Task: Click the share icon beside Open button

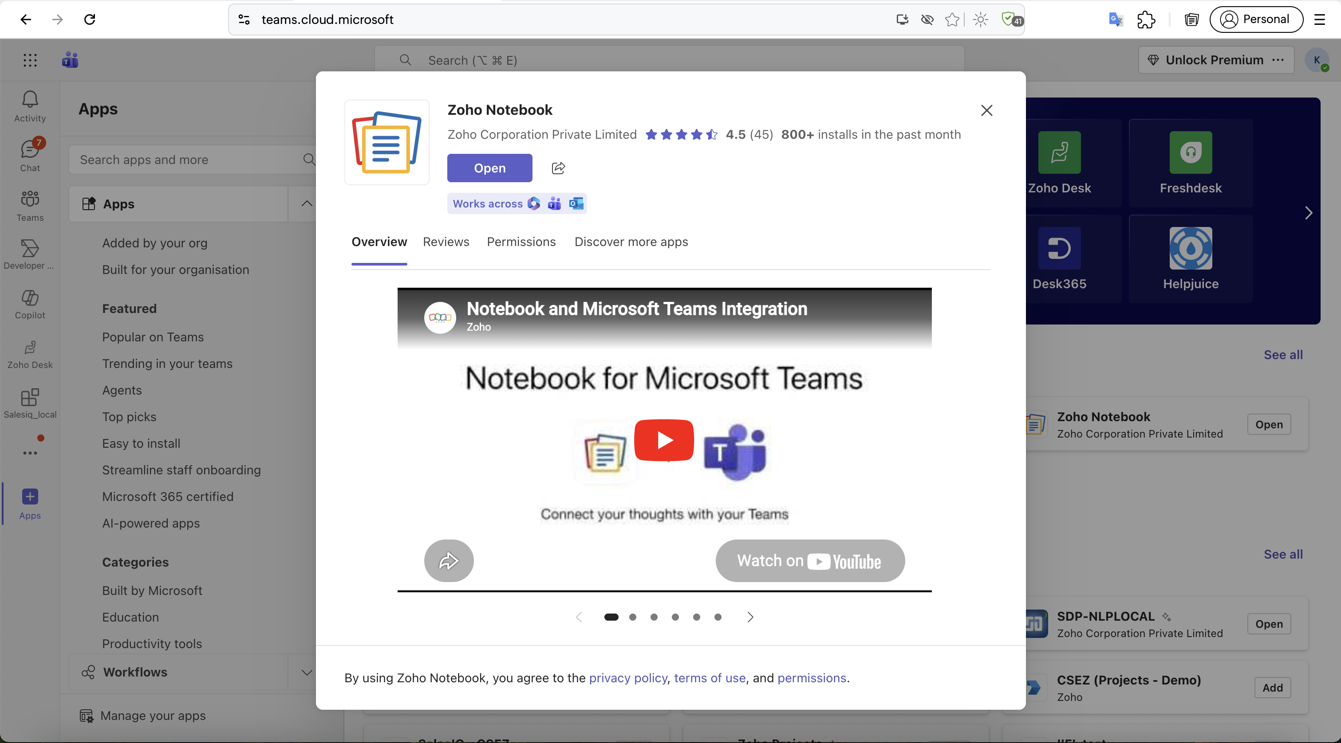Action: point(558,168)
